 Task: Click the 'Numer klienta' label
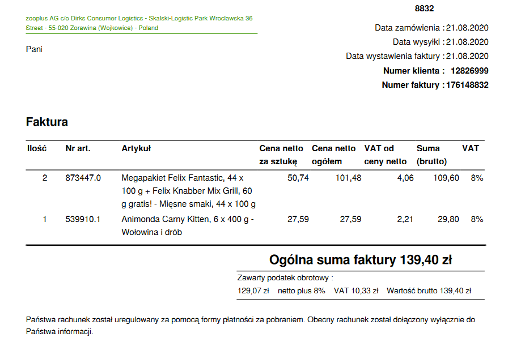(x=414, y=71)
